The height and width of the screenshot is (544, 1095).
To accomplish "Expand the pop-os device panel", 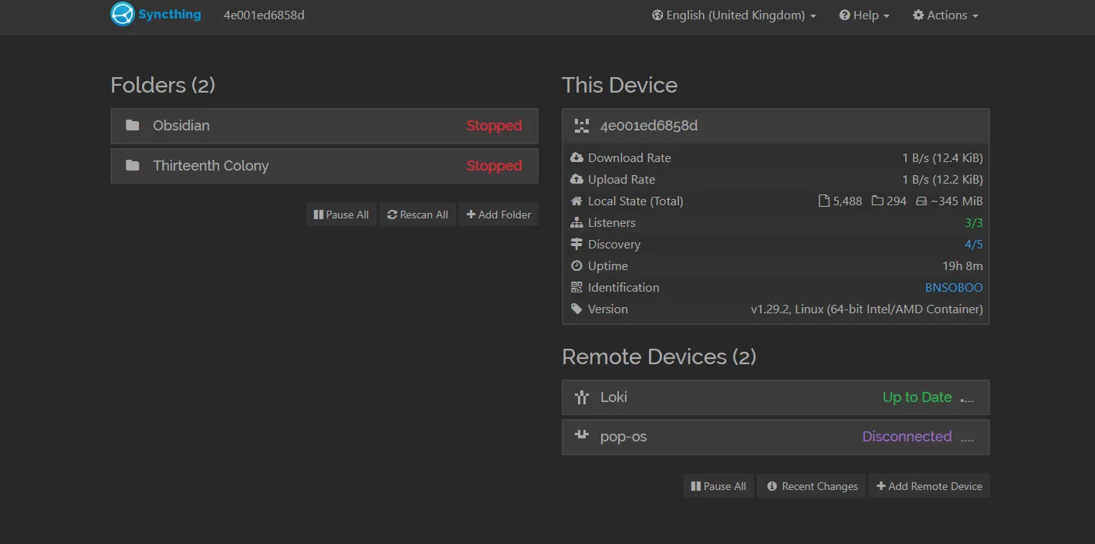I will [x=776, y=437].
